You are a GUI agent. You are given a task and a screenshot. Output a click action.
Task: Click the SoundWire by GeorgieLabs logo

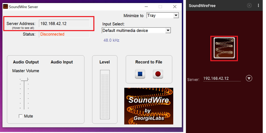click(149, 106)
